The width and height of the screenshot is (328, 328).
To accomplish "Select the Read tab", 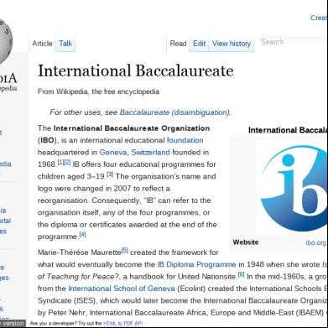I will (x=178, y=44).
